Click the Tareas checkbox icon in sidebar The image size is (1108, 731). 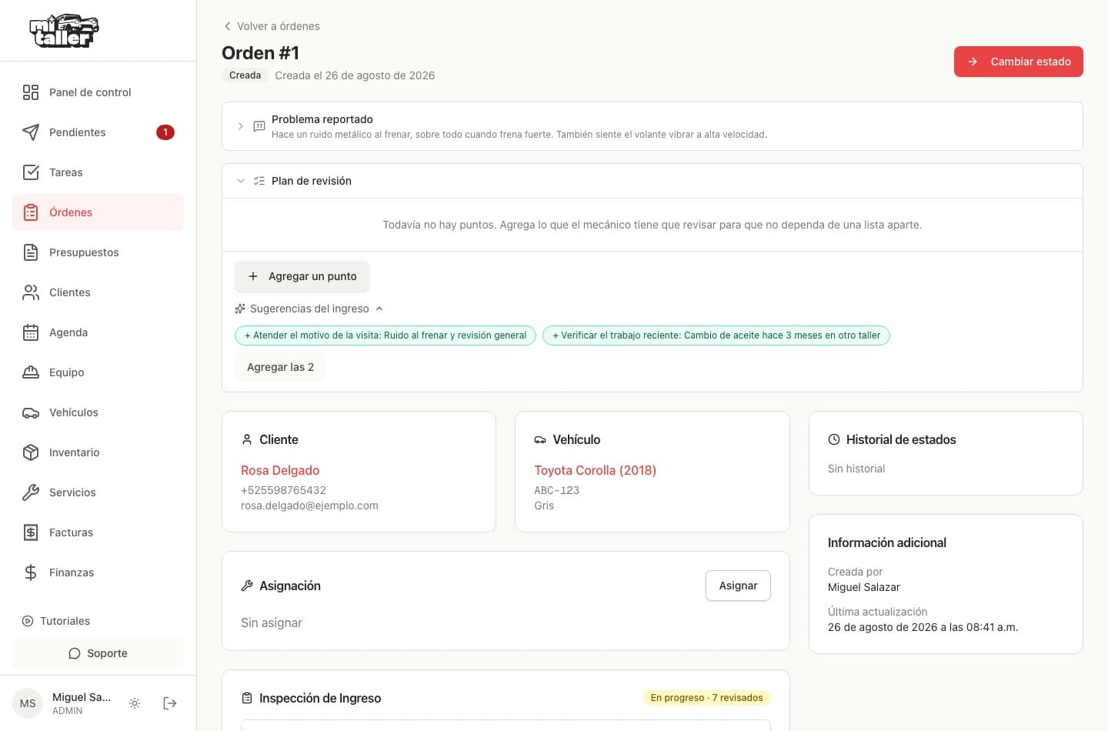(31, 172)
